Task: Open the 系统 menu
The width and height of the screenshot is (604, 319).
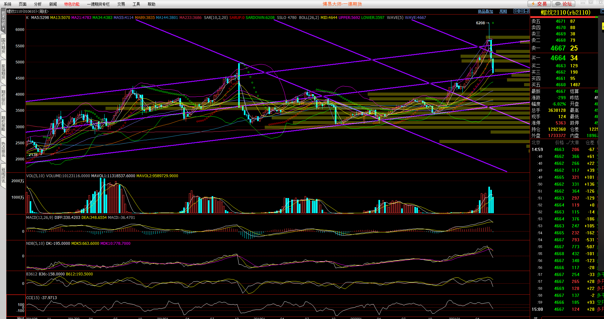Action: click(8, 4)
